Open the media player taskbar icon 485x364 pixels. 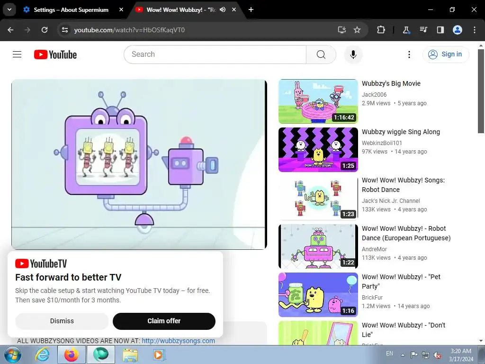click(159, 355)
